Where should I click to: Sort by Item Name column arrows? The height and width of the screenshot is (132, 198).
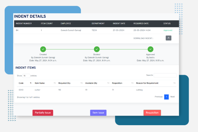[55, 83]
